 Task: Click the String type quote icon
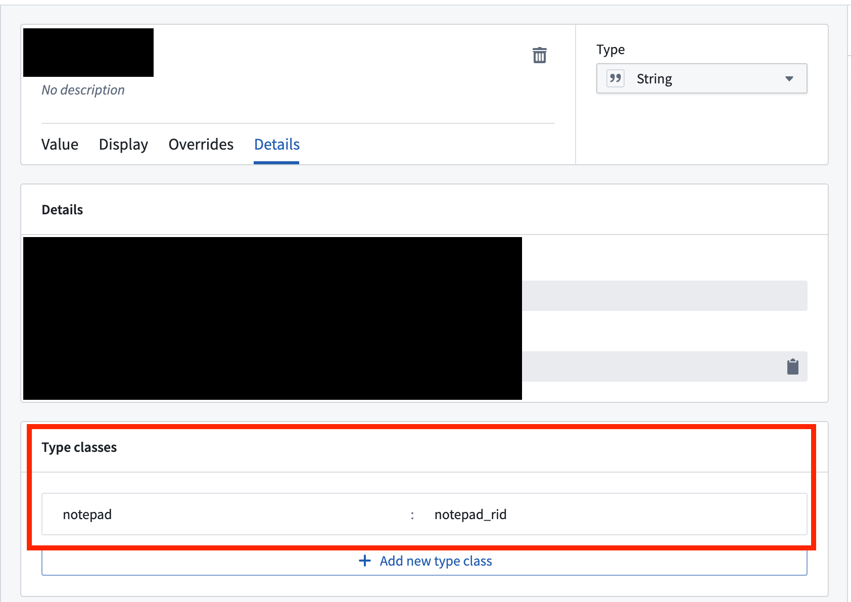616,78
